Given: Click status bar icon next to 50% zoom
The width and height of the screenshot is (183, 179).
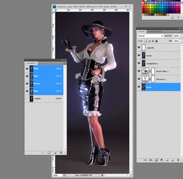Looking at the screenshot, I should 64,175.
